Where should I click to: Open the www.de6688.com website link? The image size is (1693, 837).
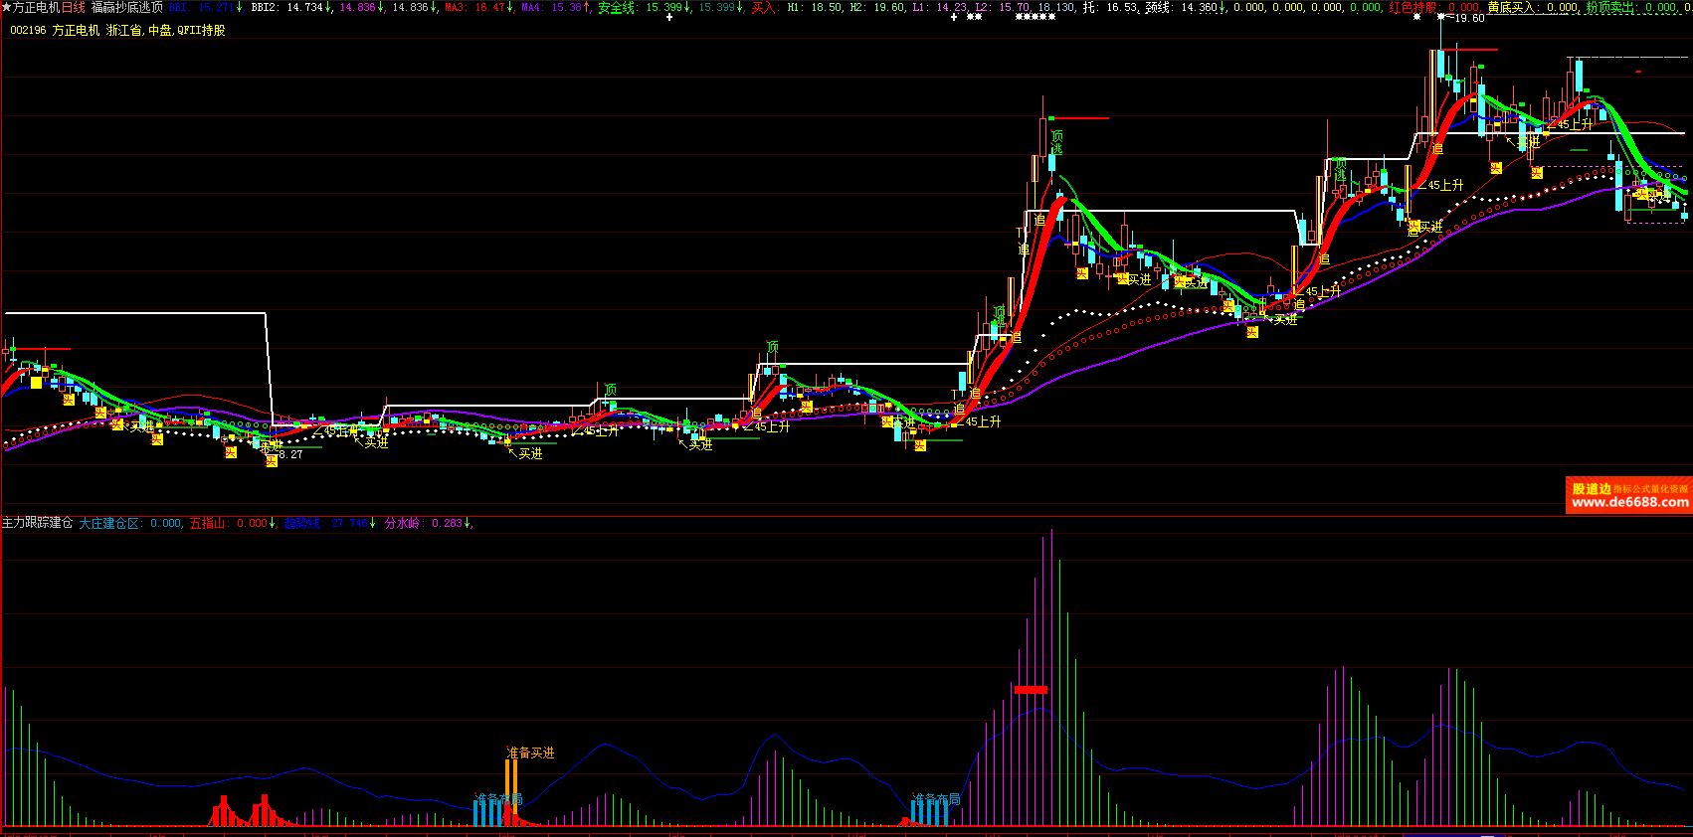click(1629, 503)
